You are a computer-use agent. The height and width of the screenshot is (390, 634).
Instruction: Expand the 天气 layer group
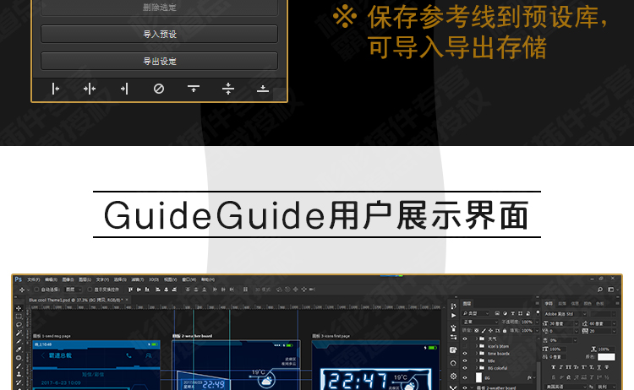[x=476, y=339]
